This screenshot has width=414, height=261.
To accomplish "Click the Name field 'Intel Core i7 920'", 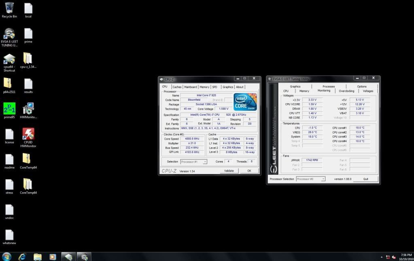I will click(206, 95).
